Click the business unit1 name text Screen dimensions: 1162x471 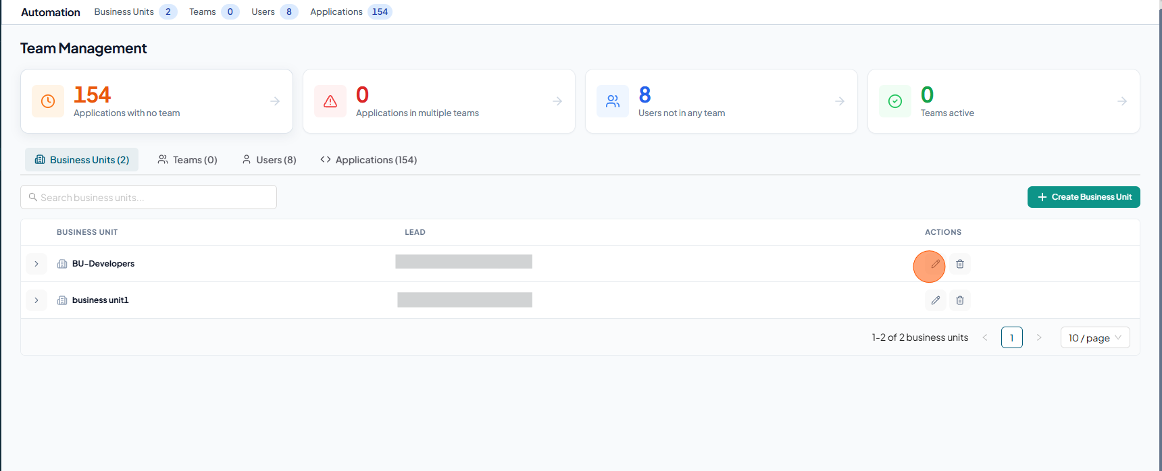click(100, 300)
